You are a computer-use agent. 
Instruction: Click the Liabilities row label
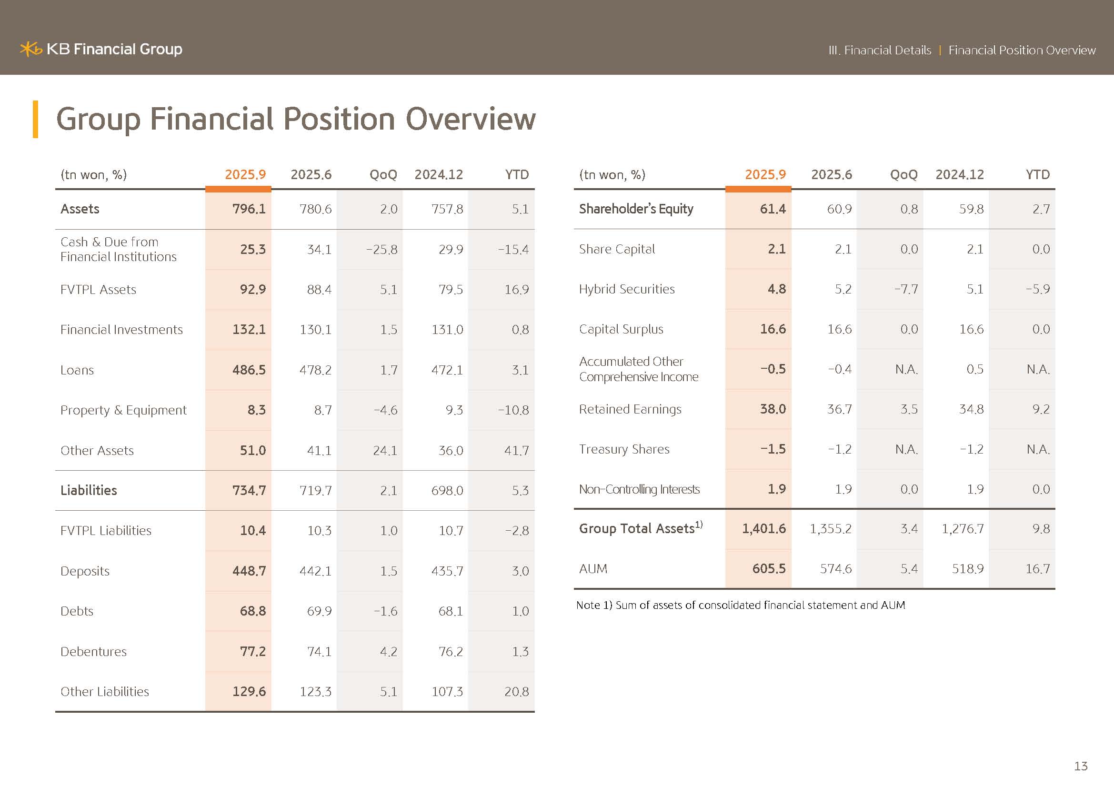pyautogui.click(x=89, y=491)
